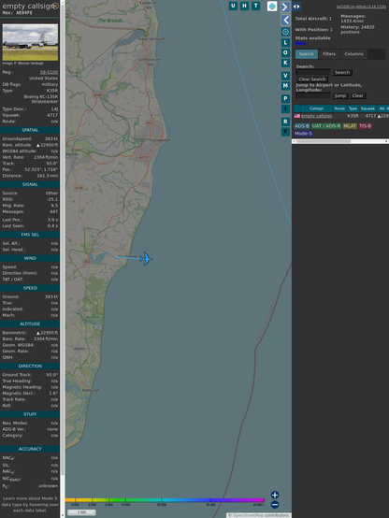Focus the Search text field

[313, 72]
